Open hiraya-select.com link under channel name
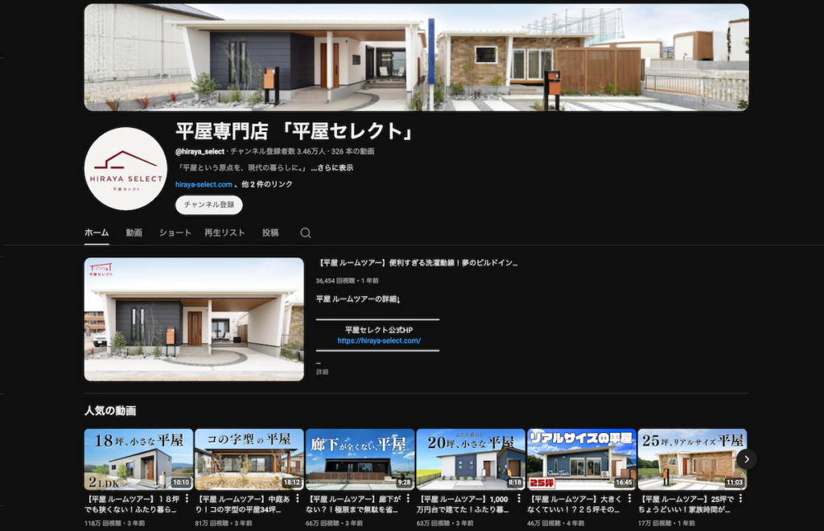Image resolution: width=824 pixels, height=531 pixels. [204, 184]
